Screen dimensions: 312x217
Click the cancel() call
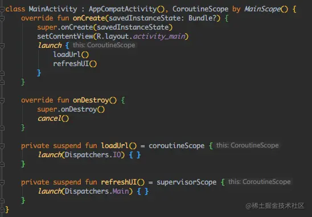click(x=54, y=118)
